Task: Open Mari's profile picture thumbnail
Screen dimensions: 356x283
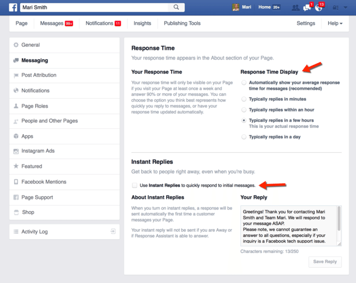Action: click(236, 7)
